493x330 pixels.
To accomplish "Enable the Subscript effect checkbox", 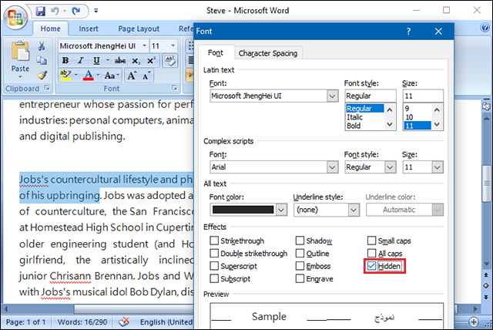I will coord(214,278).
